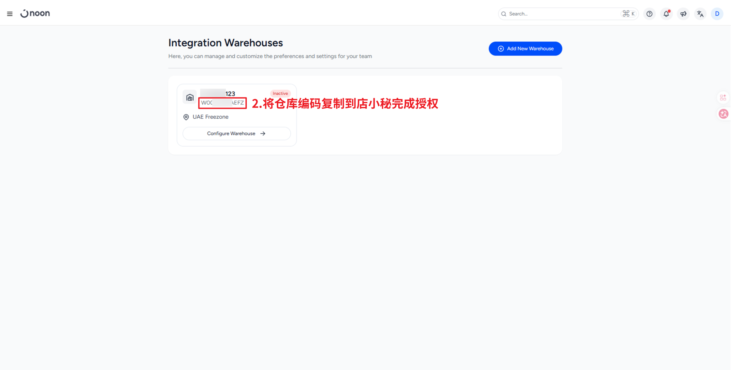Click the UAE Freezone location text
731x370 pixels.
tap(211, 117)
